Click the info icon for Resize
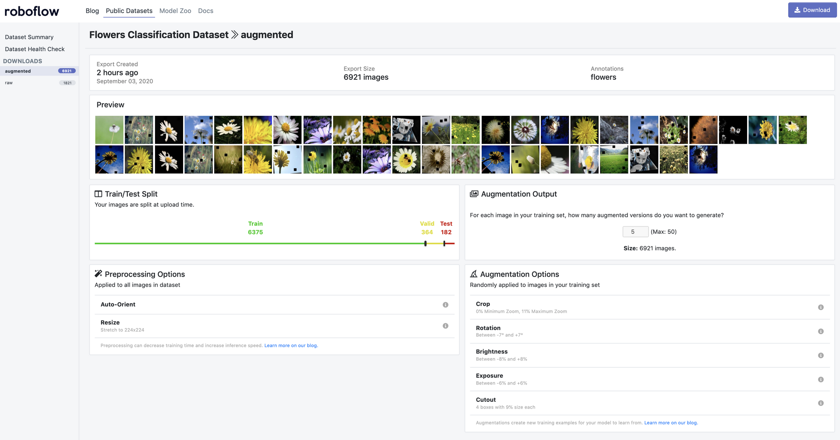The height and width of the screenshot is (440, 840). [445, 326]
